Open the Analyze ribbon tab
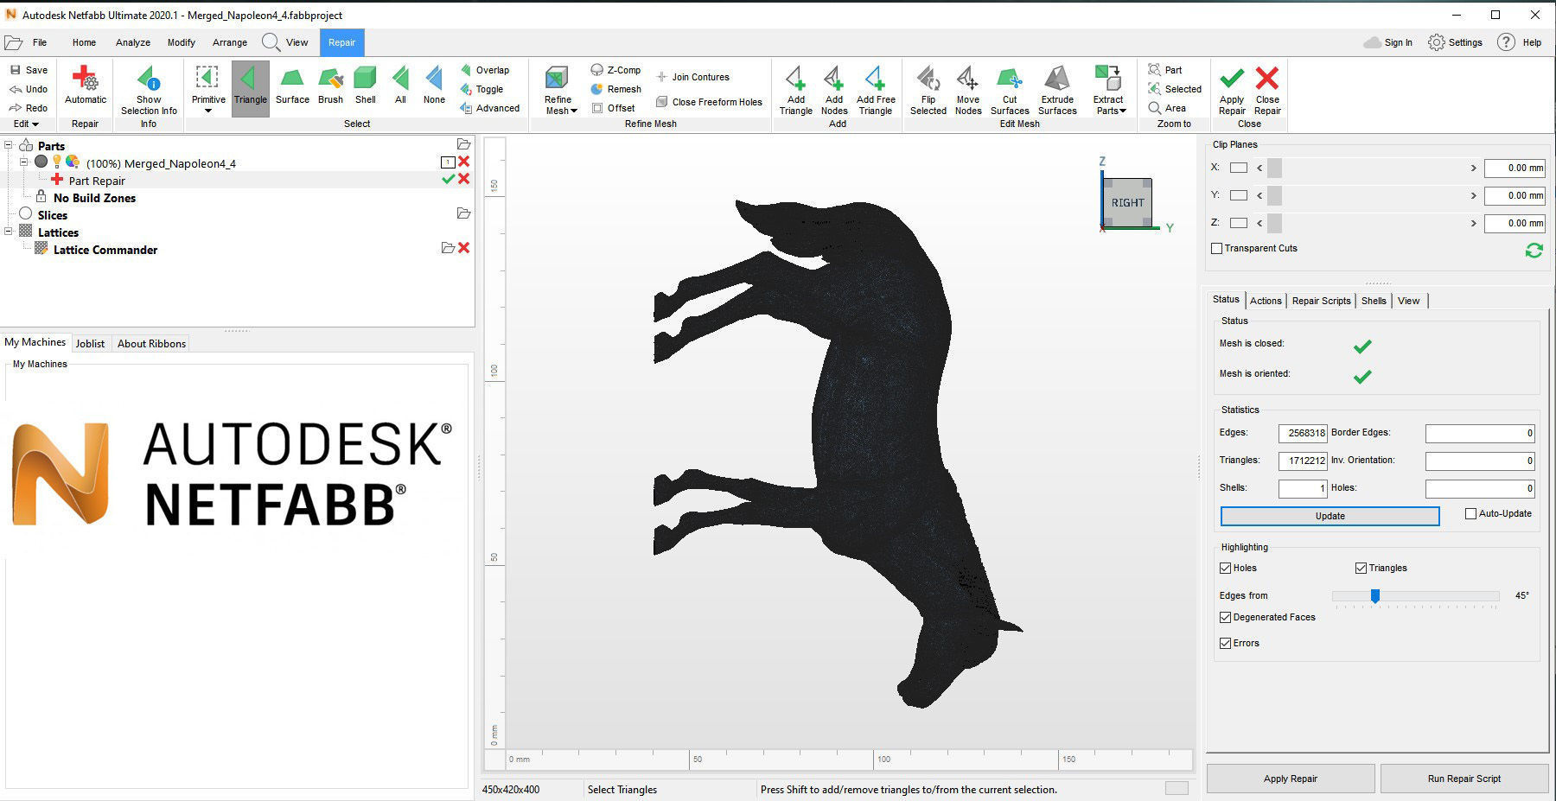The height and width of the screenshot is (801, 1556). [133, 42]
